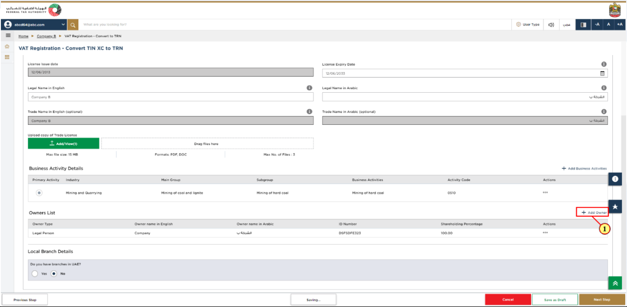Click the UAE emblem icon

click(615, 10)
